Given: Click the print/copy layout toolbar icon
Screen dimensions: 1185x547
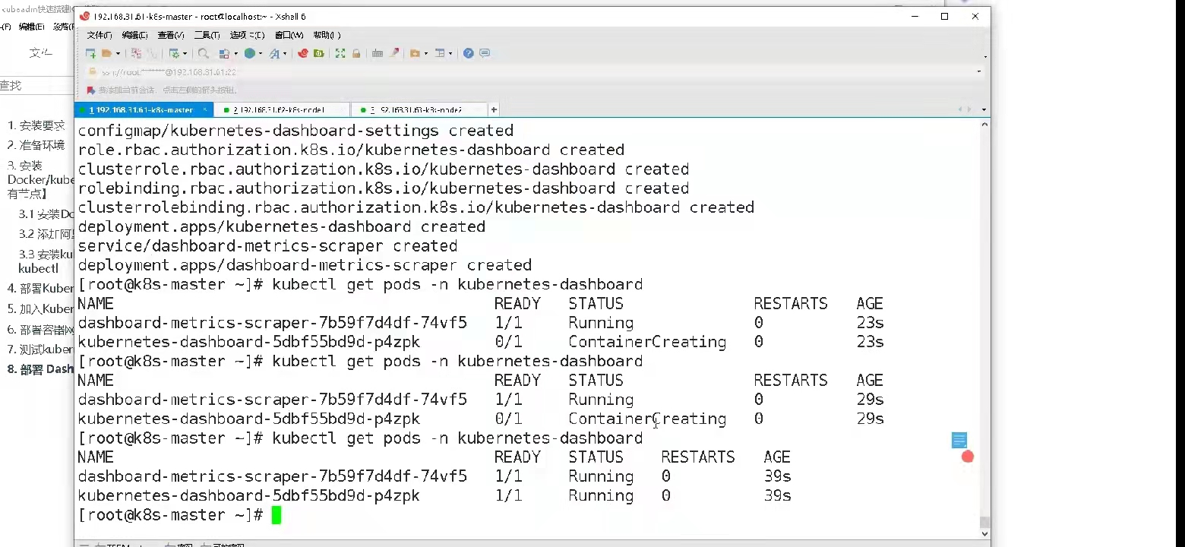Looking at the screenshot, I should click(224, 53).
